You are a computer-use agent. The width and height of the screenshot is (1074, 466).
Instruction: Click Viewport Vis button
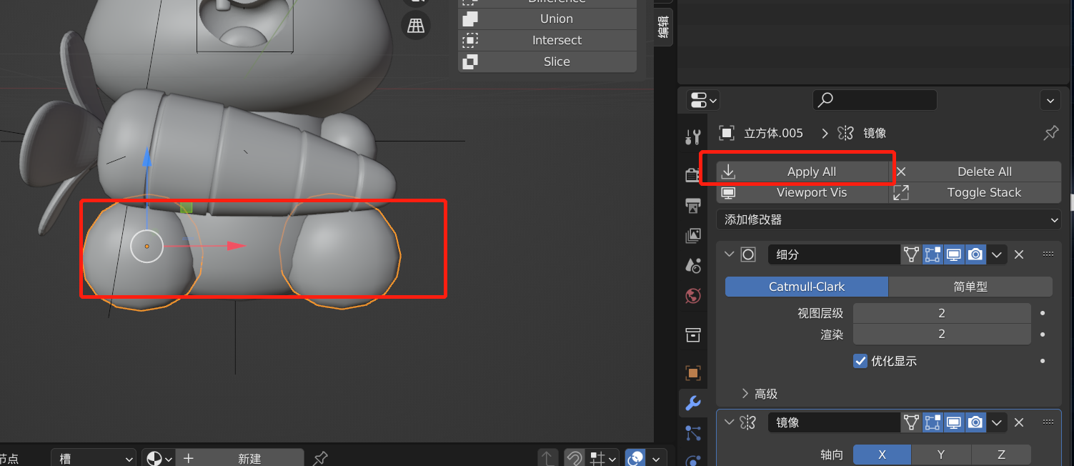coord(803,192)
